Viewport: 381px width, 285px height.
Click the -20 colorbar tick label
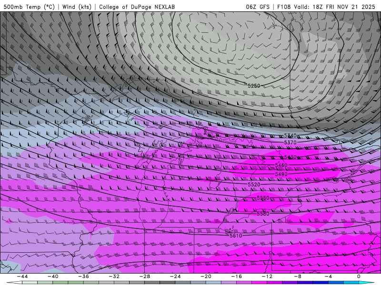206,276
